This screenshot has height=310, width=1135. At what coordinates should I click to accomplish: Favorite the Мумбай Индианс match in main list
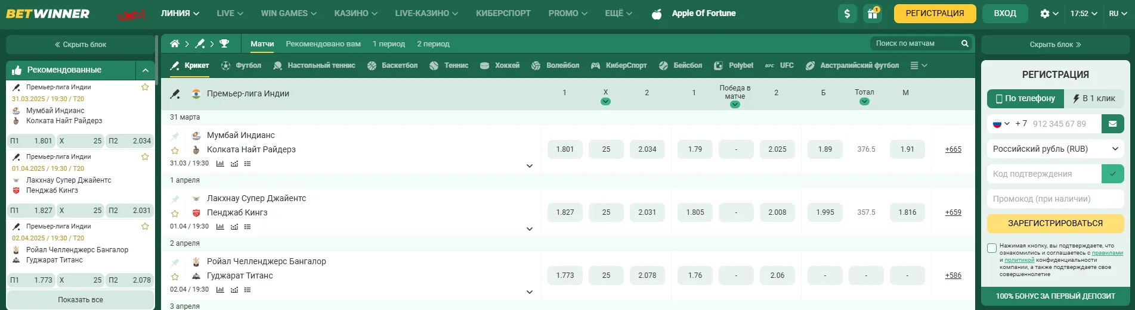(x=175, y=151)
